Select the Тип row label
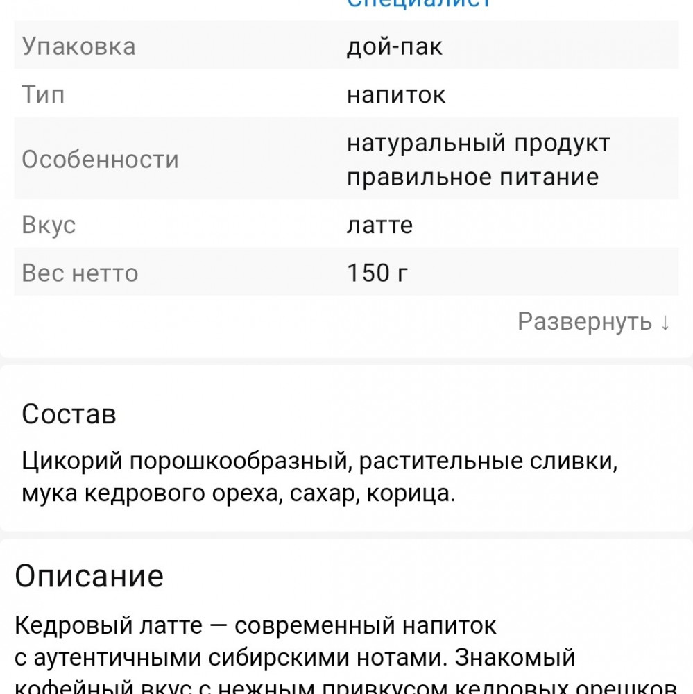The width and height of the screenshot is (693, 694). 43,94
